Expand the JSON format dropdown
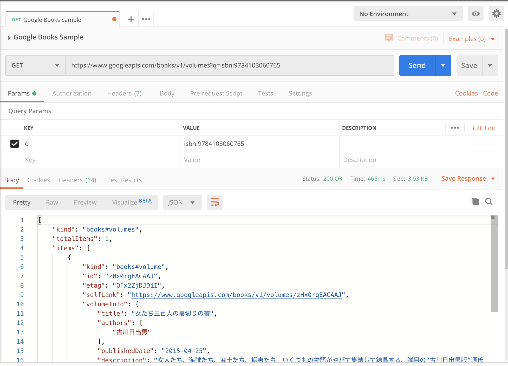508x366 pixels. click(x=182, y=202)
